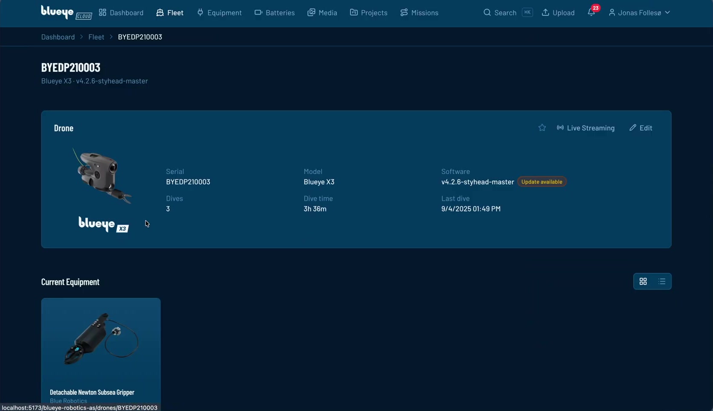
Task: Select the dive time value 3h 36m
Action: pos(315,208)
